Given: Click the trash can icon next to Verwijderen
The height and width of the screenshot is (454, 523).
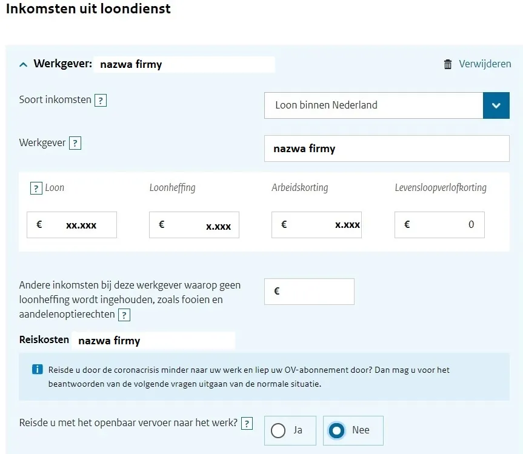Looking at the screenshot, I should pos(448,64).
